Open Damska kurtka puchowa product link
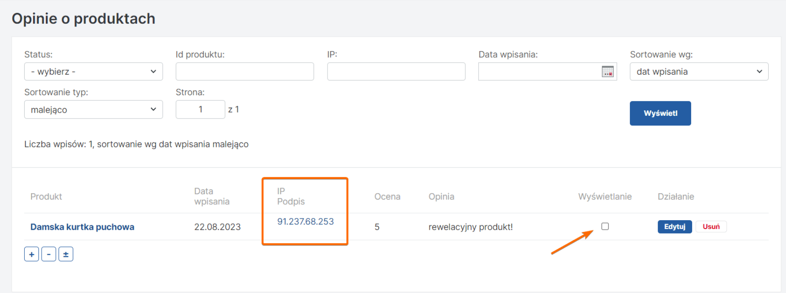This screenshot has width=786, height=293. coord(82,227)
